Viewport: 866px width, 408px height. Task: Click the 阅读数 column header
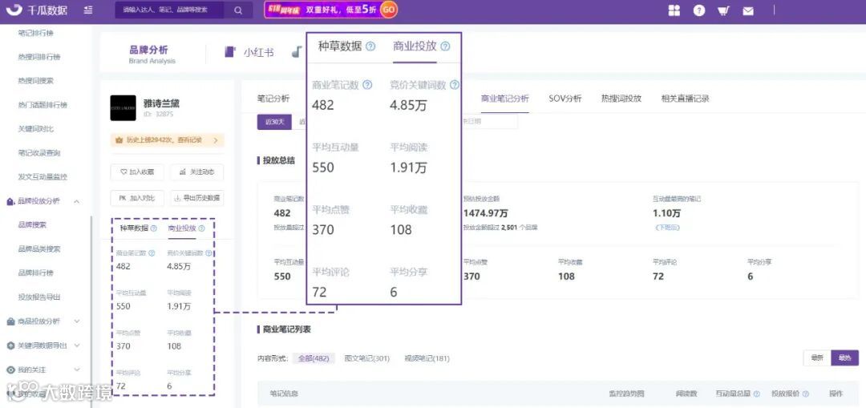click(x=686, y=394)
